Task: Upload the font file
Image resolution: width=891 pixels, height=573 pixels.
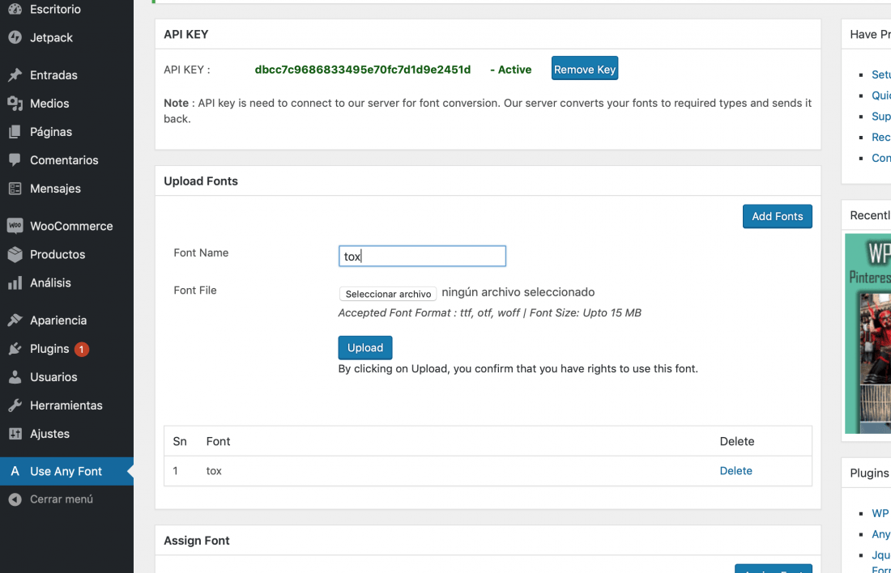Action: (364, 347)
